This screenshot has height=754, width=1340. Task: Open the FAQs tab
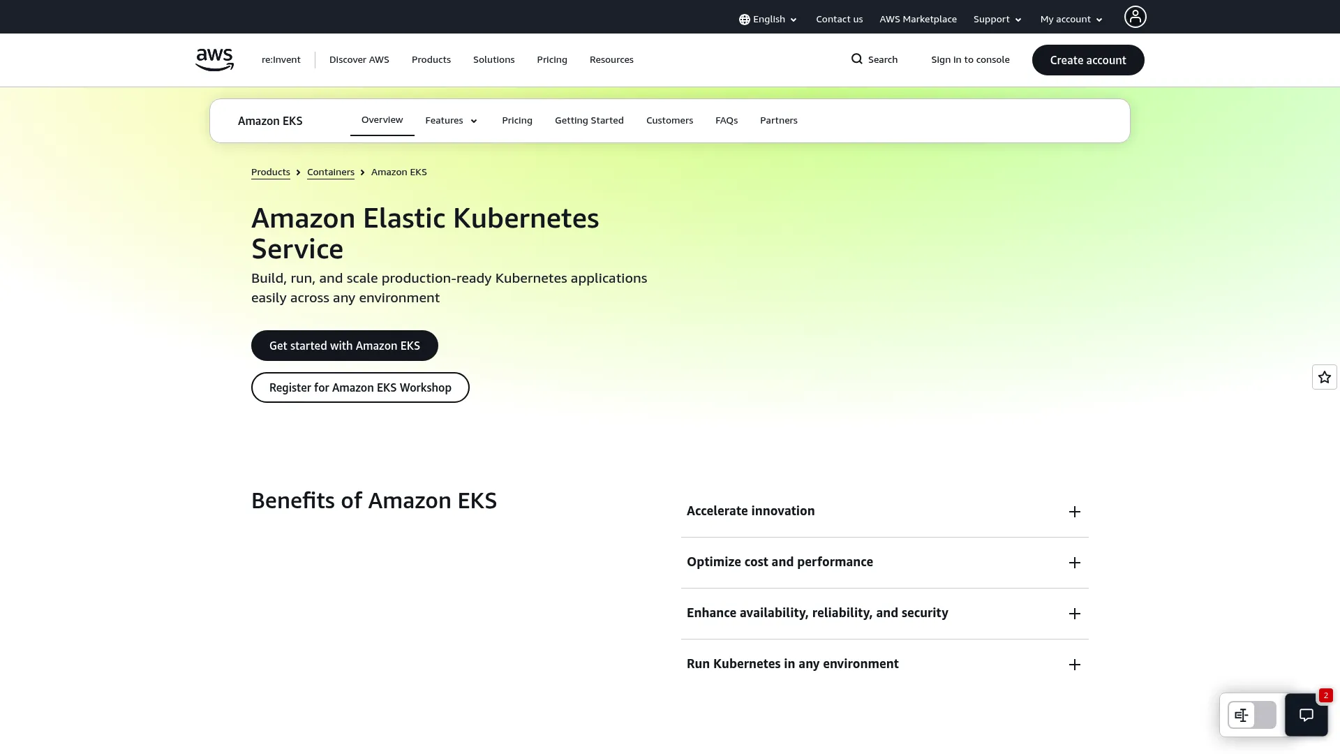pos(727,121)
